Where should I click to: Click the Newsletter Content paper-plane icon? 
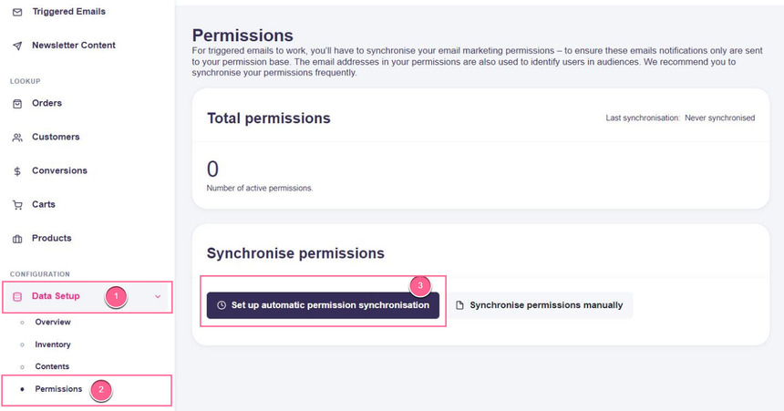click(17, 46)
